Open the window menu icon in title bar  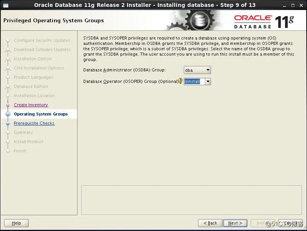(6, 5)
